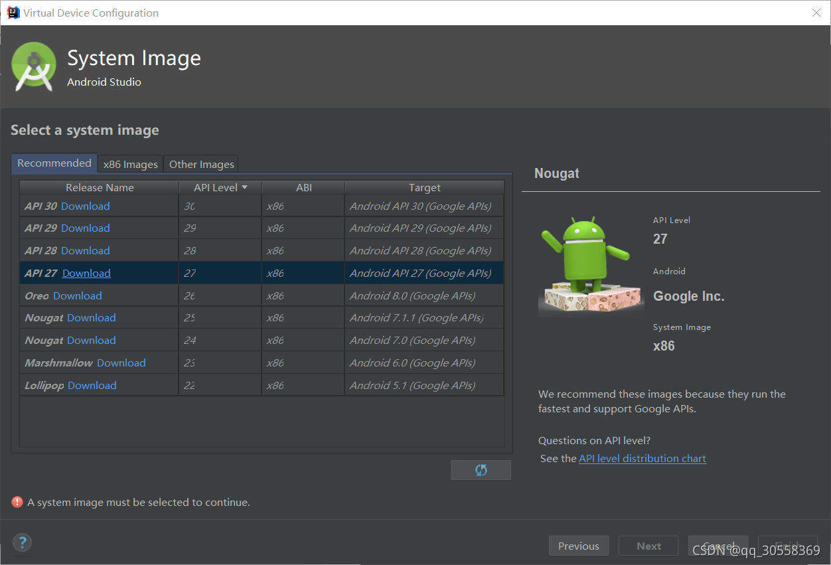Select the Android 8.0 (Google APIs) row
Image resolution: width=831 pixels, height=565 pixels.
tap(262, 295)
